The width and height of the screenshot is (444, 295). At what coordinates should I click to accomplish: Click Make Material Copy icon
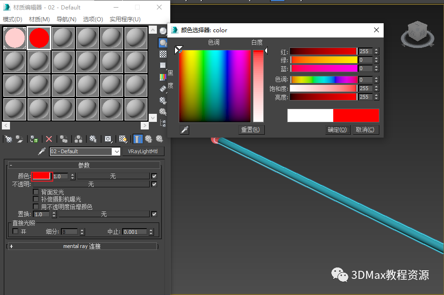click(x=64, y=139)
